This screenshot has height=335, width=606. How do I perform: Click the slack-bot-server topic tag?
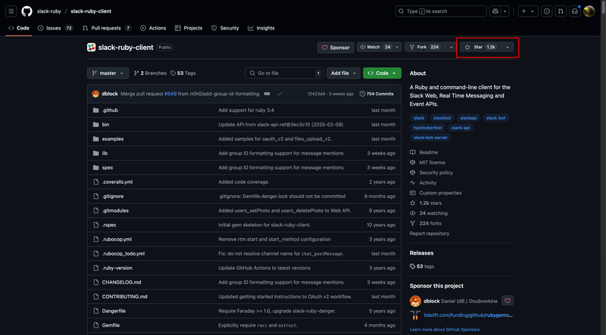click(x=430, y=138)
